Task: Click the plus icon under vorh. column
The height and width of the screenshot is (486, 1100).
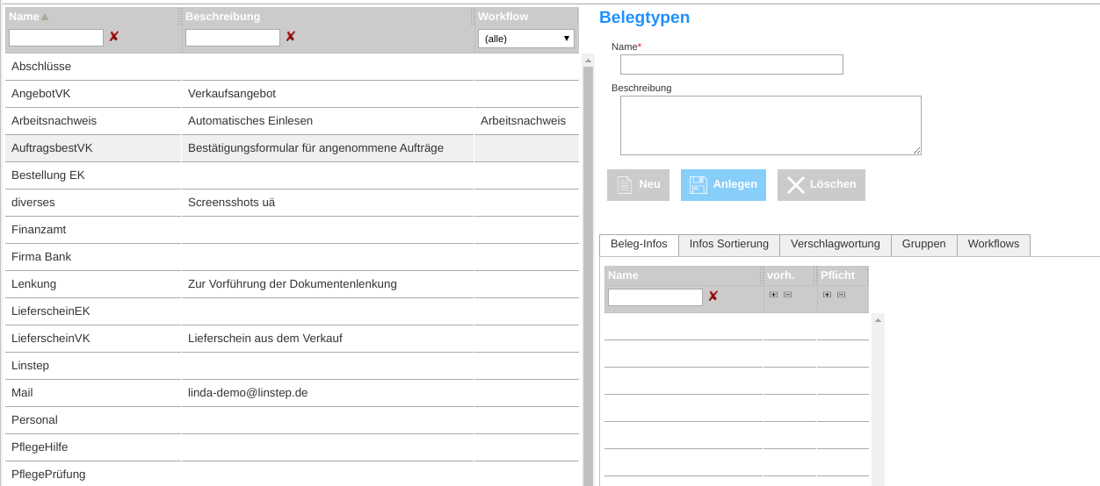Action: (x=773, y=295)
